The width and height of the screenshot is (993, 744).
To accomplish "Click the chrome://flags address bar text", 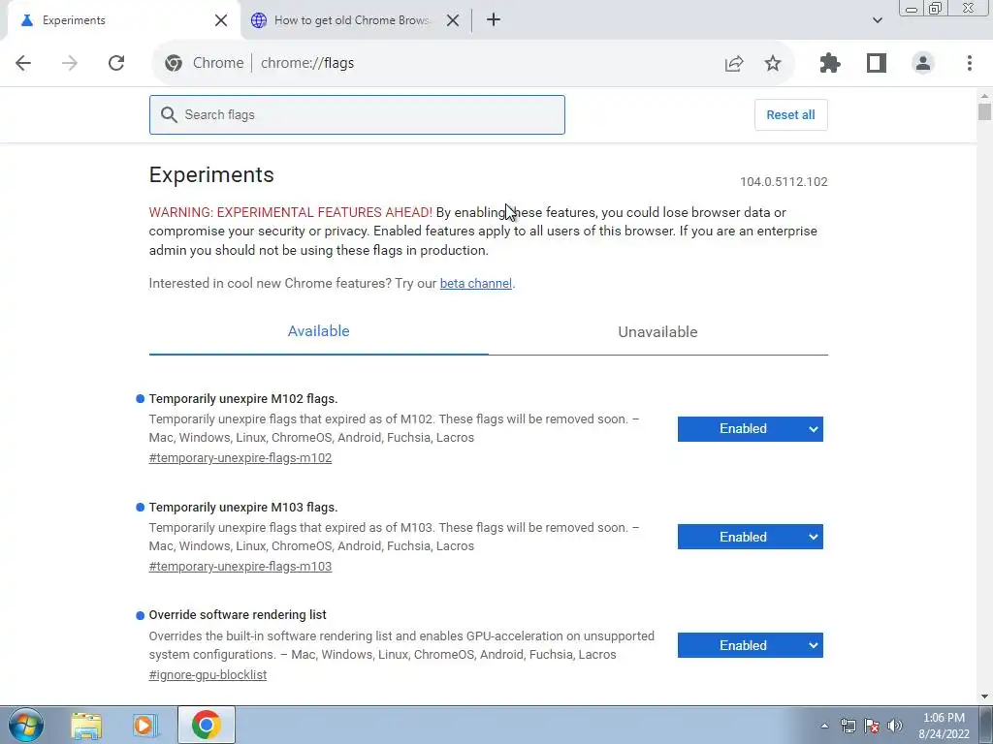I will click(307, 63).
